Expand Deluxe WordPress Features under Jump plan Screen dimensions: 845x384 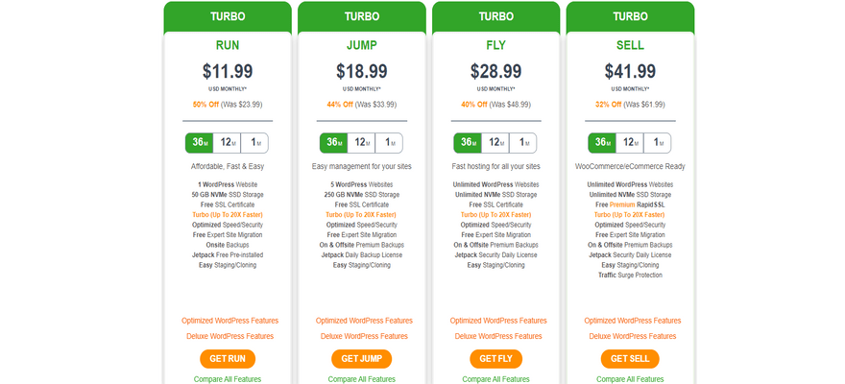(x=364, y=336)
